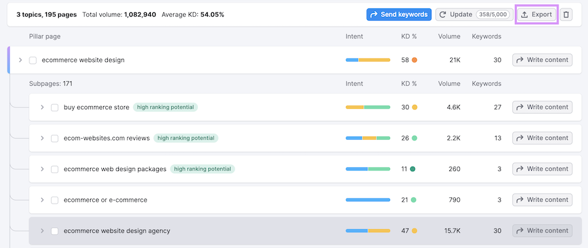Viewport: 588px width, 248px height.
Task: Click intent bar for buy ecommerce store
Action: (368, 107)
